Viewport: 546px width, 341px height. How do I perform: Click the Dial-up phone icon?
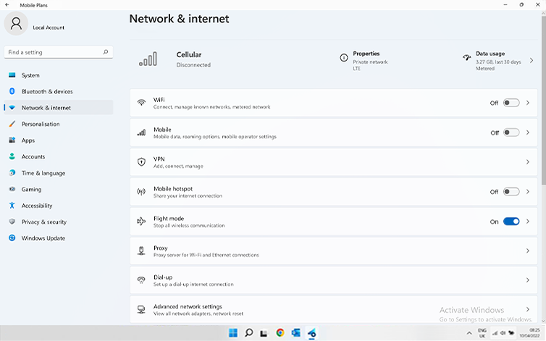tap(141, 280)
